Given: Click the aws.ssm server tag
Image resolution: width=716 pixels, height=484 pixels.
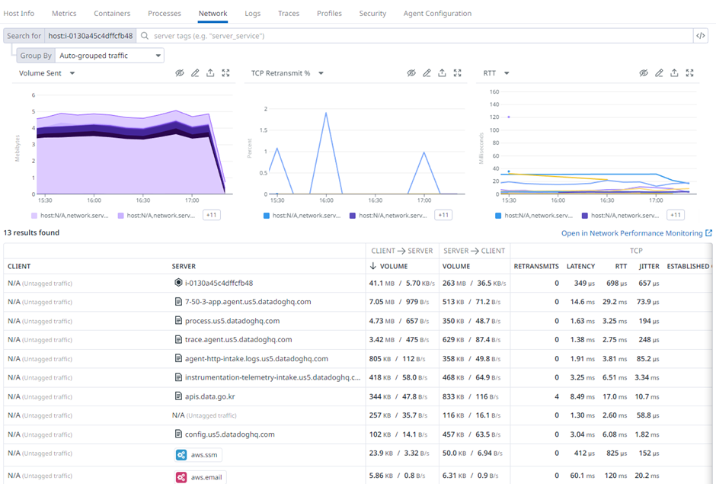Looking at the screenshot, I should tap(199, 455).
